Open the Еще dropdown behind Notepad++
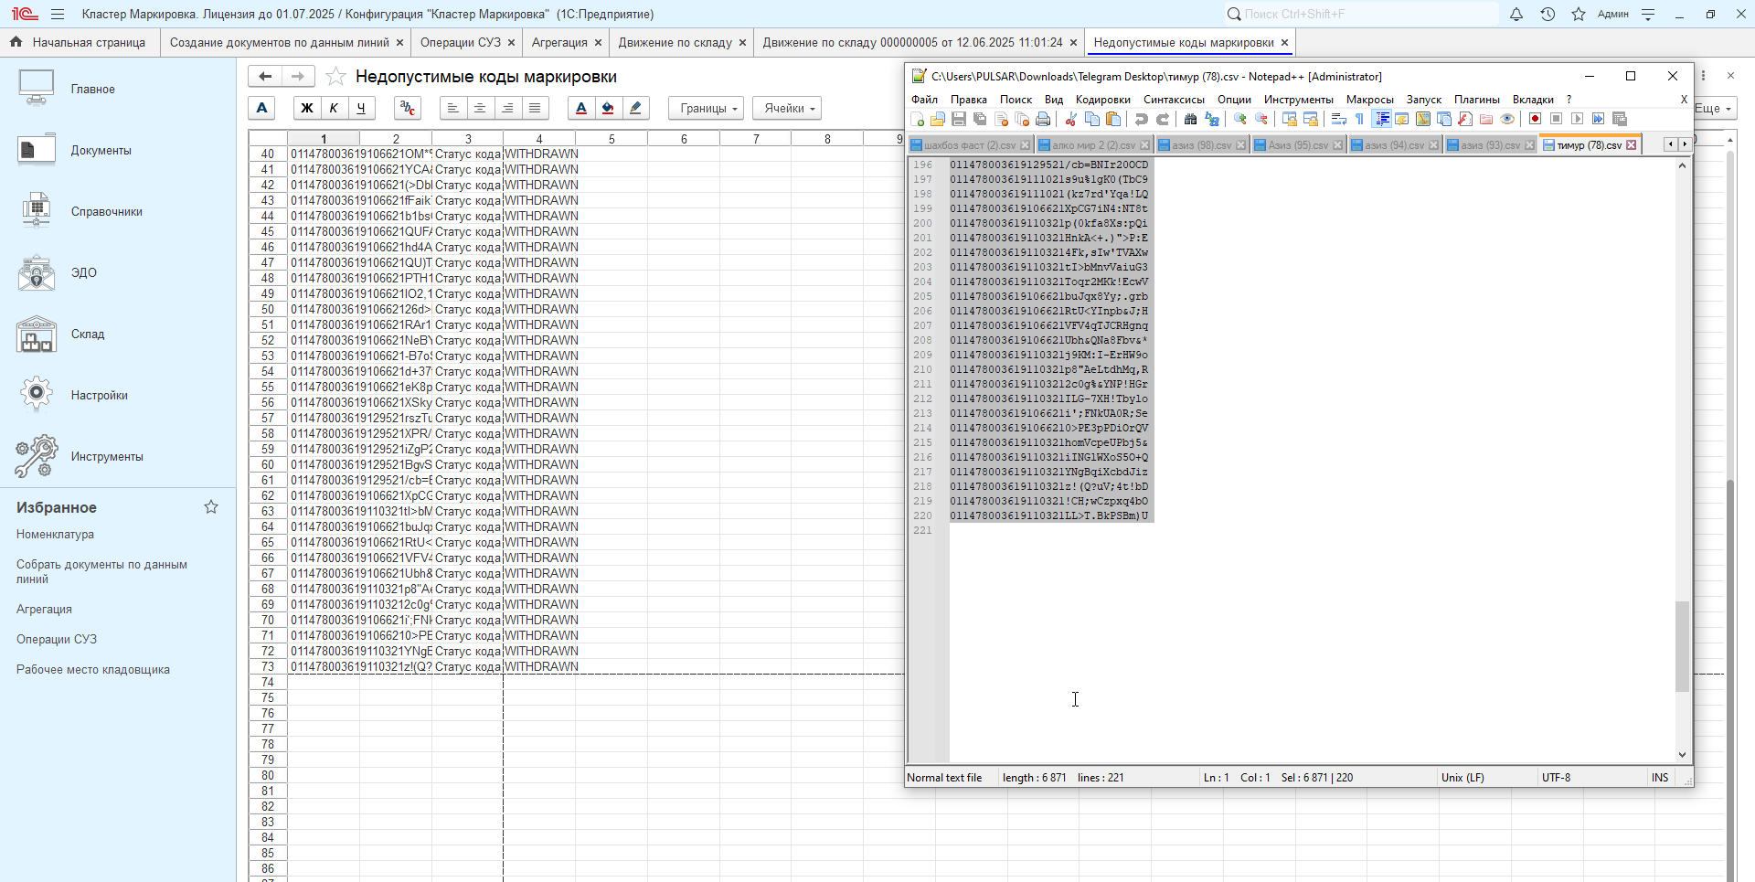 click(1715, 108)
